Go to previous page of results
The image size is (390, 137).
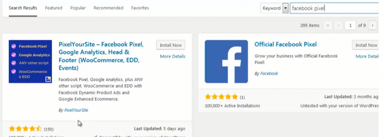click(x=339, y=25)
